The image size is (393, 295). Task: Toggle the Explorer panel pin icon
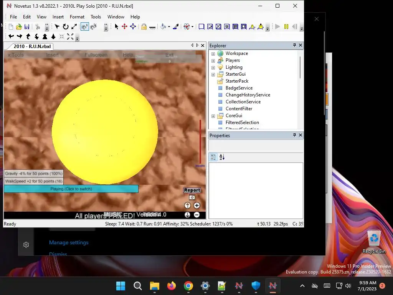tap(294, 45)
